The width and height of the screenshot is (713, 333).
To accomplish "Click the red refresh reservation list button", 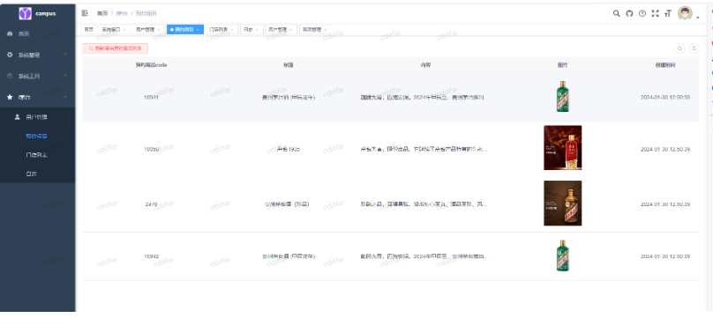I will (x=115, y=48).
